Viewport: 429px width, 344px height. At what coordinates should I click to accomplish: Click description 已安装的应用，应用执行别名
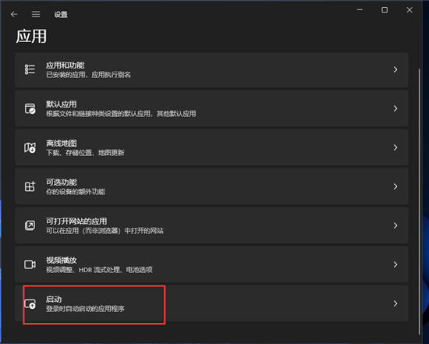coord(88,75)
